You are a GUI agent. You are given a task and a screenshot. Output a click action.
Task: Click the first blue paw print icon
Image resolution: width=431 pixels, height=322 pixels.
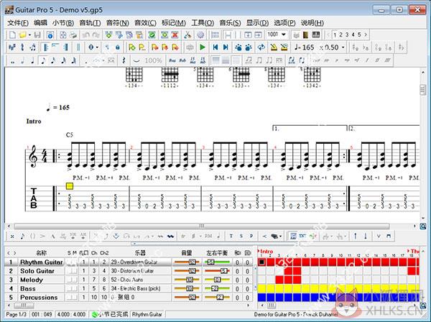tap(238, 47)
